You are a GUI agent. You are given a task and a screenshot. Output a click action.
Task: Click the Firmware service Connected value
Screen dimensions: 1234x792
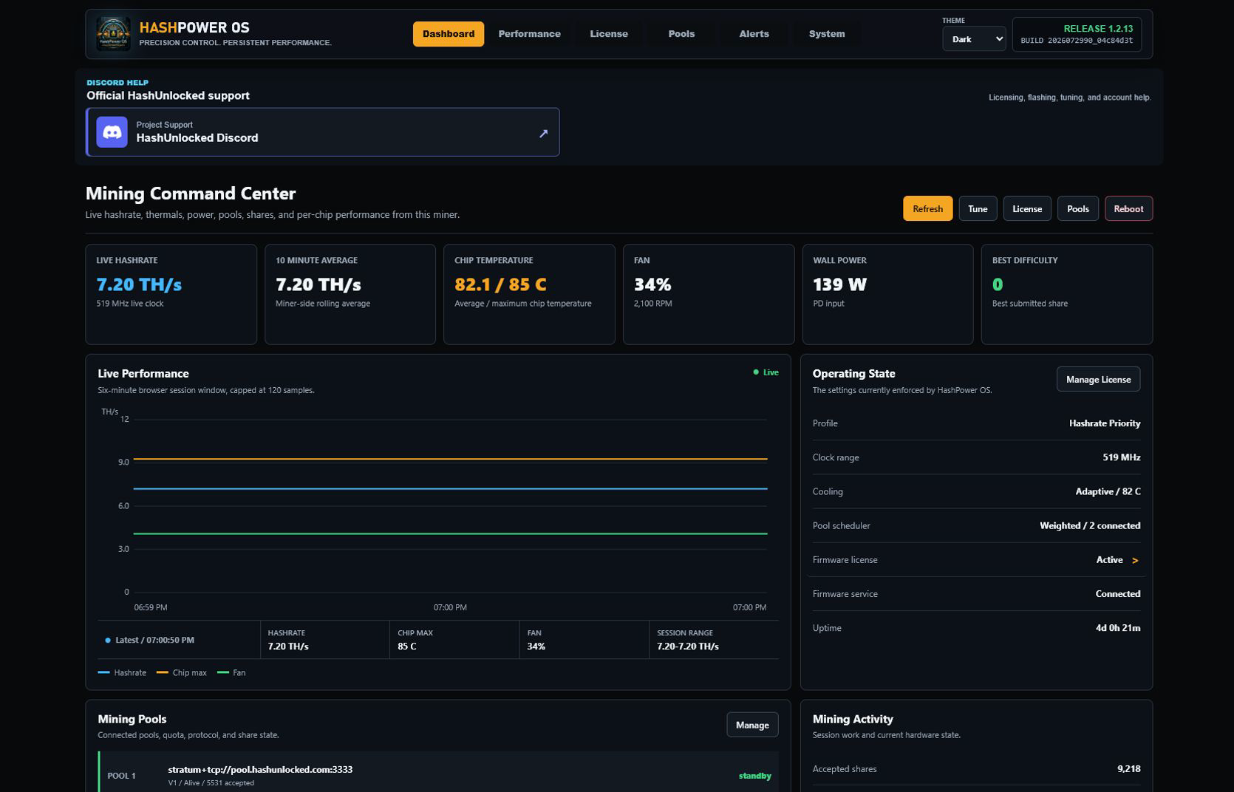tap(1117, 594)
